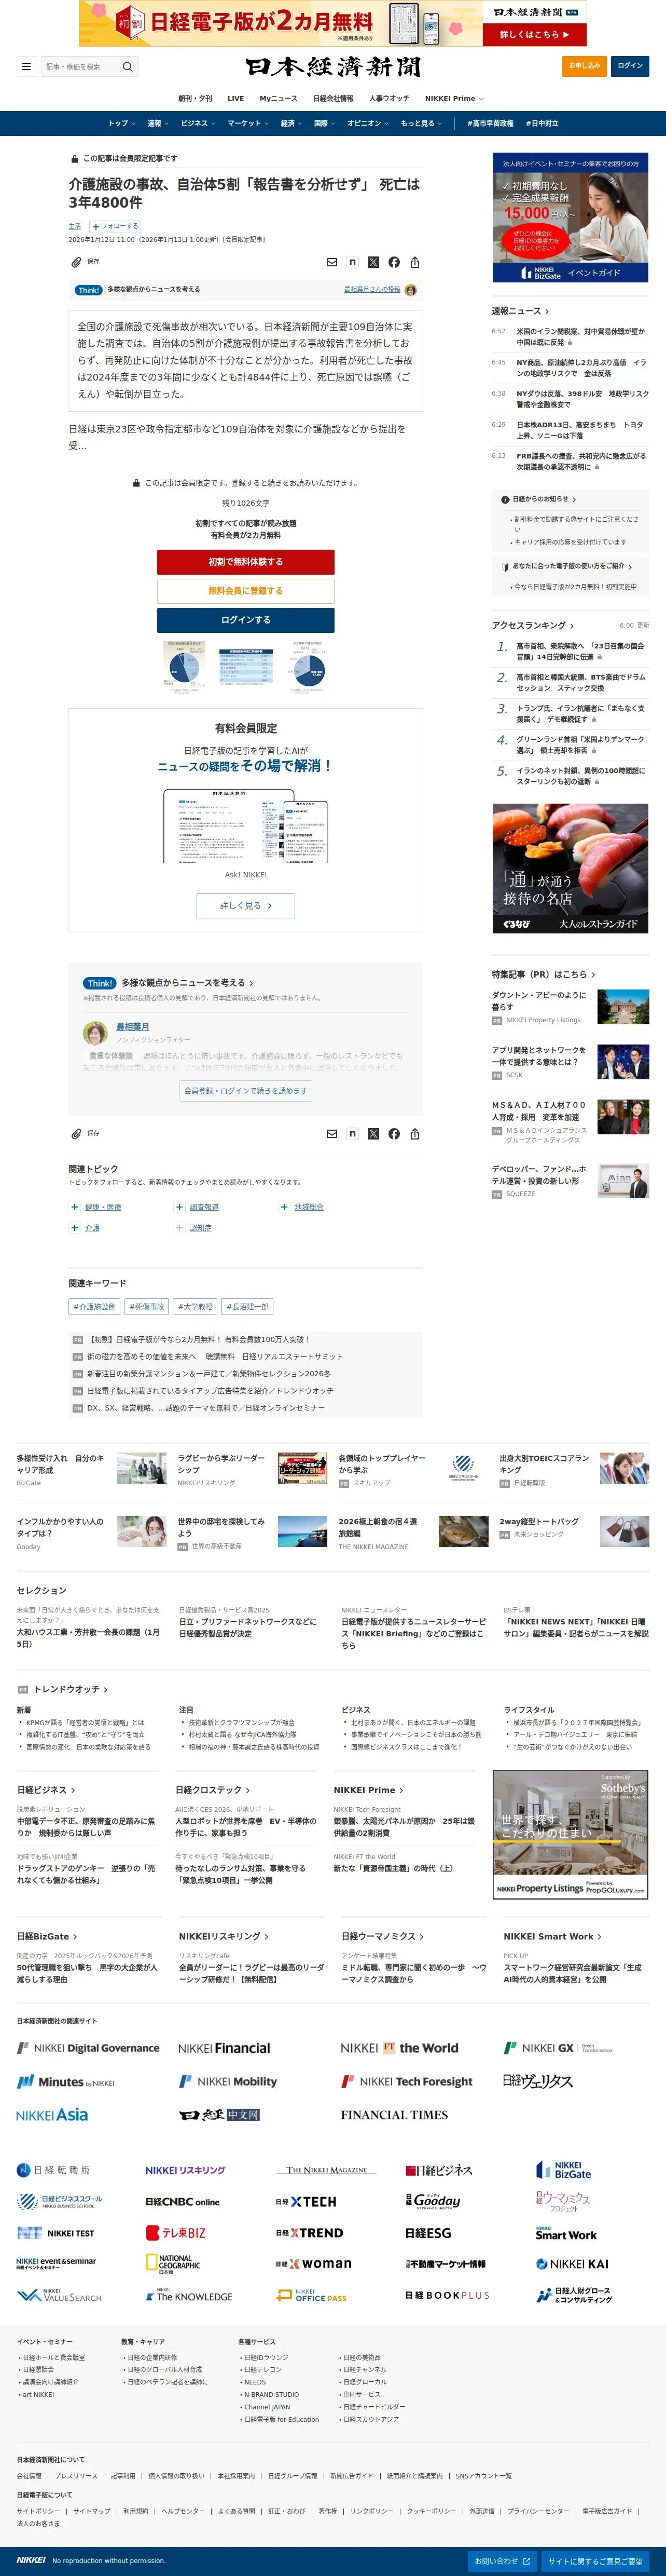Click the Think! badge above the article summary
The width and height of the screenshot is (666, 2576).
tap(89, 290)
